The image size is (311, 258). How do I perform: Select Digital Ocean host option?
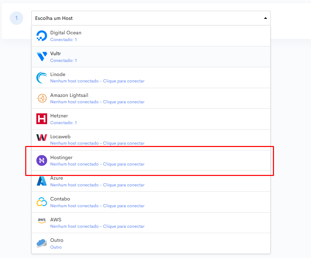tap(151, 36)
